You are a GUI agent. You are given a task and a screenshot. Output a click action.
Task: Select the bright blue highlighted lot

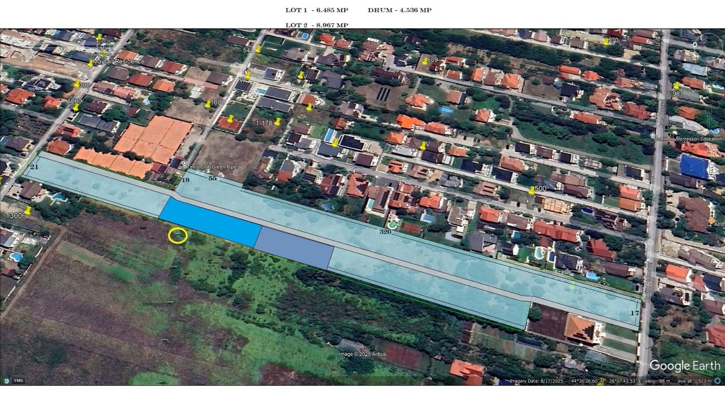click(x=210, y=222)
